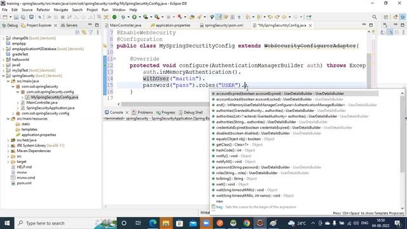This screenshot has width=407, height=229.
Task: Choose and() proposal in content assist
Action: coord(294,105)
